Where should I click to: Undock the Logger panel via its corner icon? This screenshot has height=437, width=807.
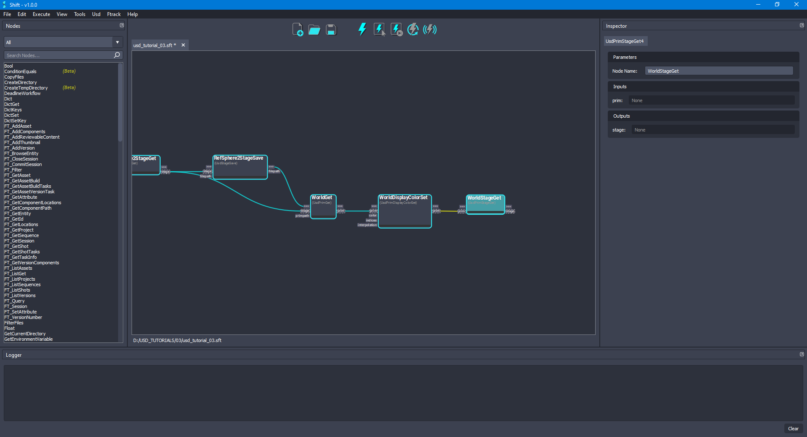click(x=802, y=354)
